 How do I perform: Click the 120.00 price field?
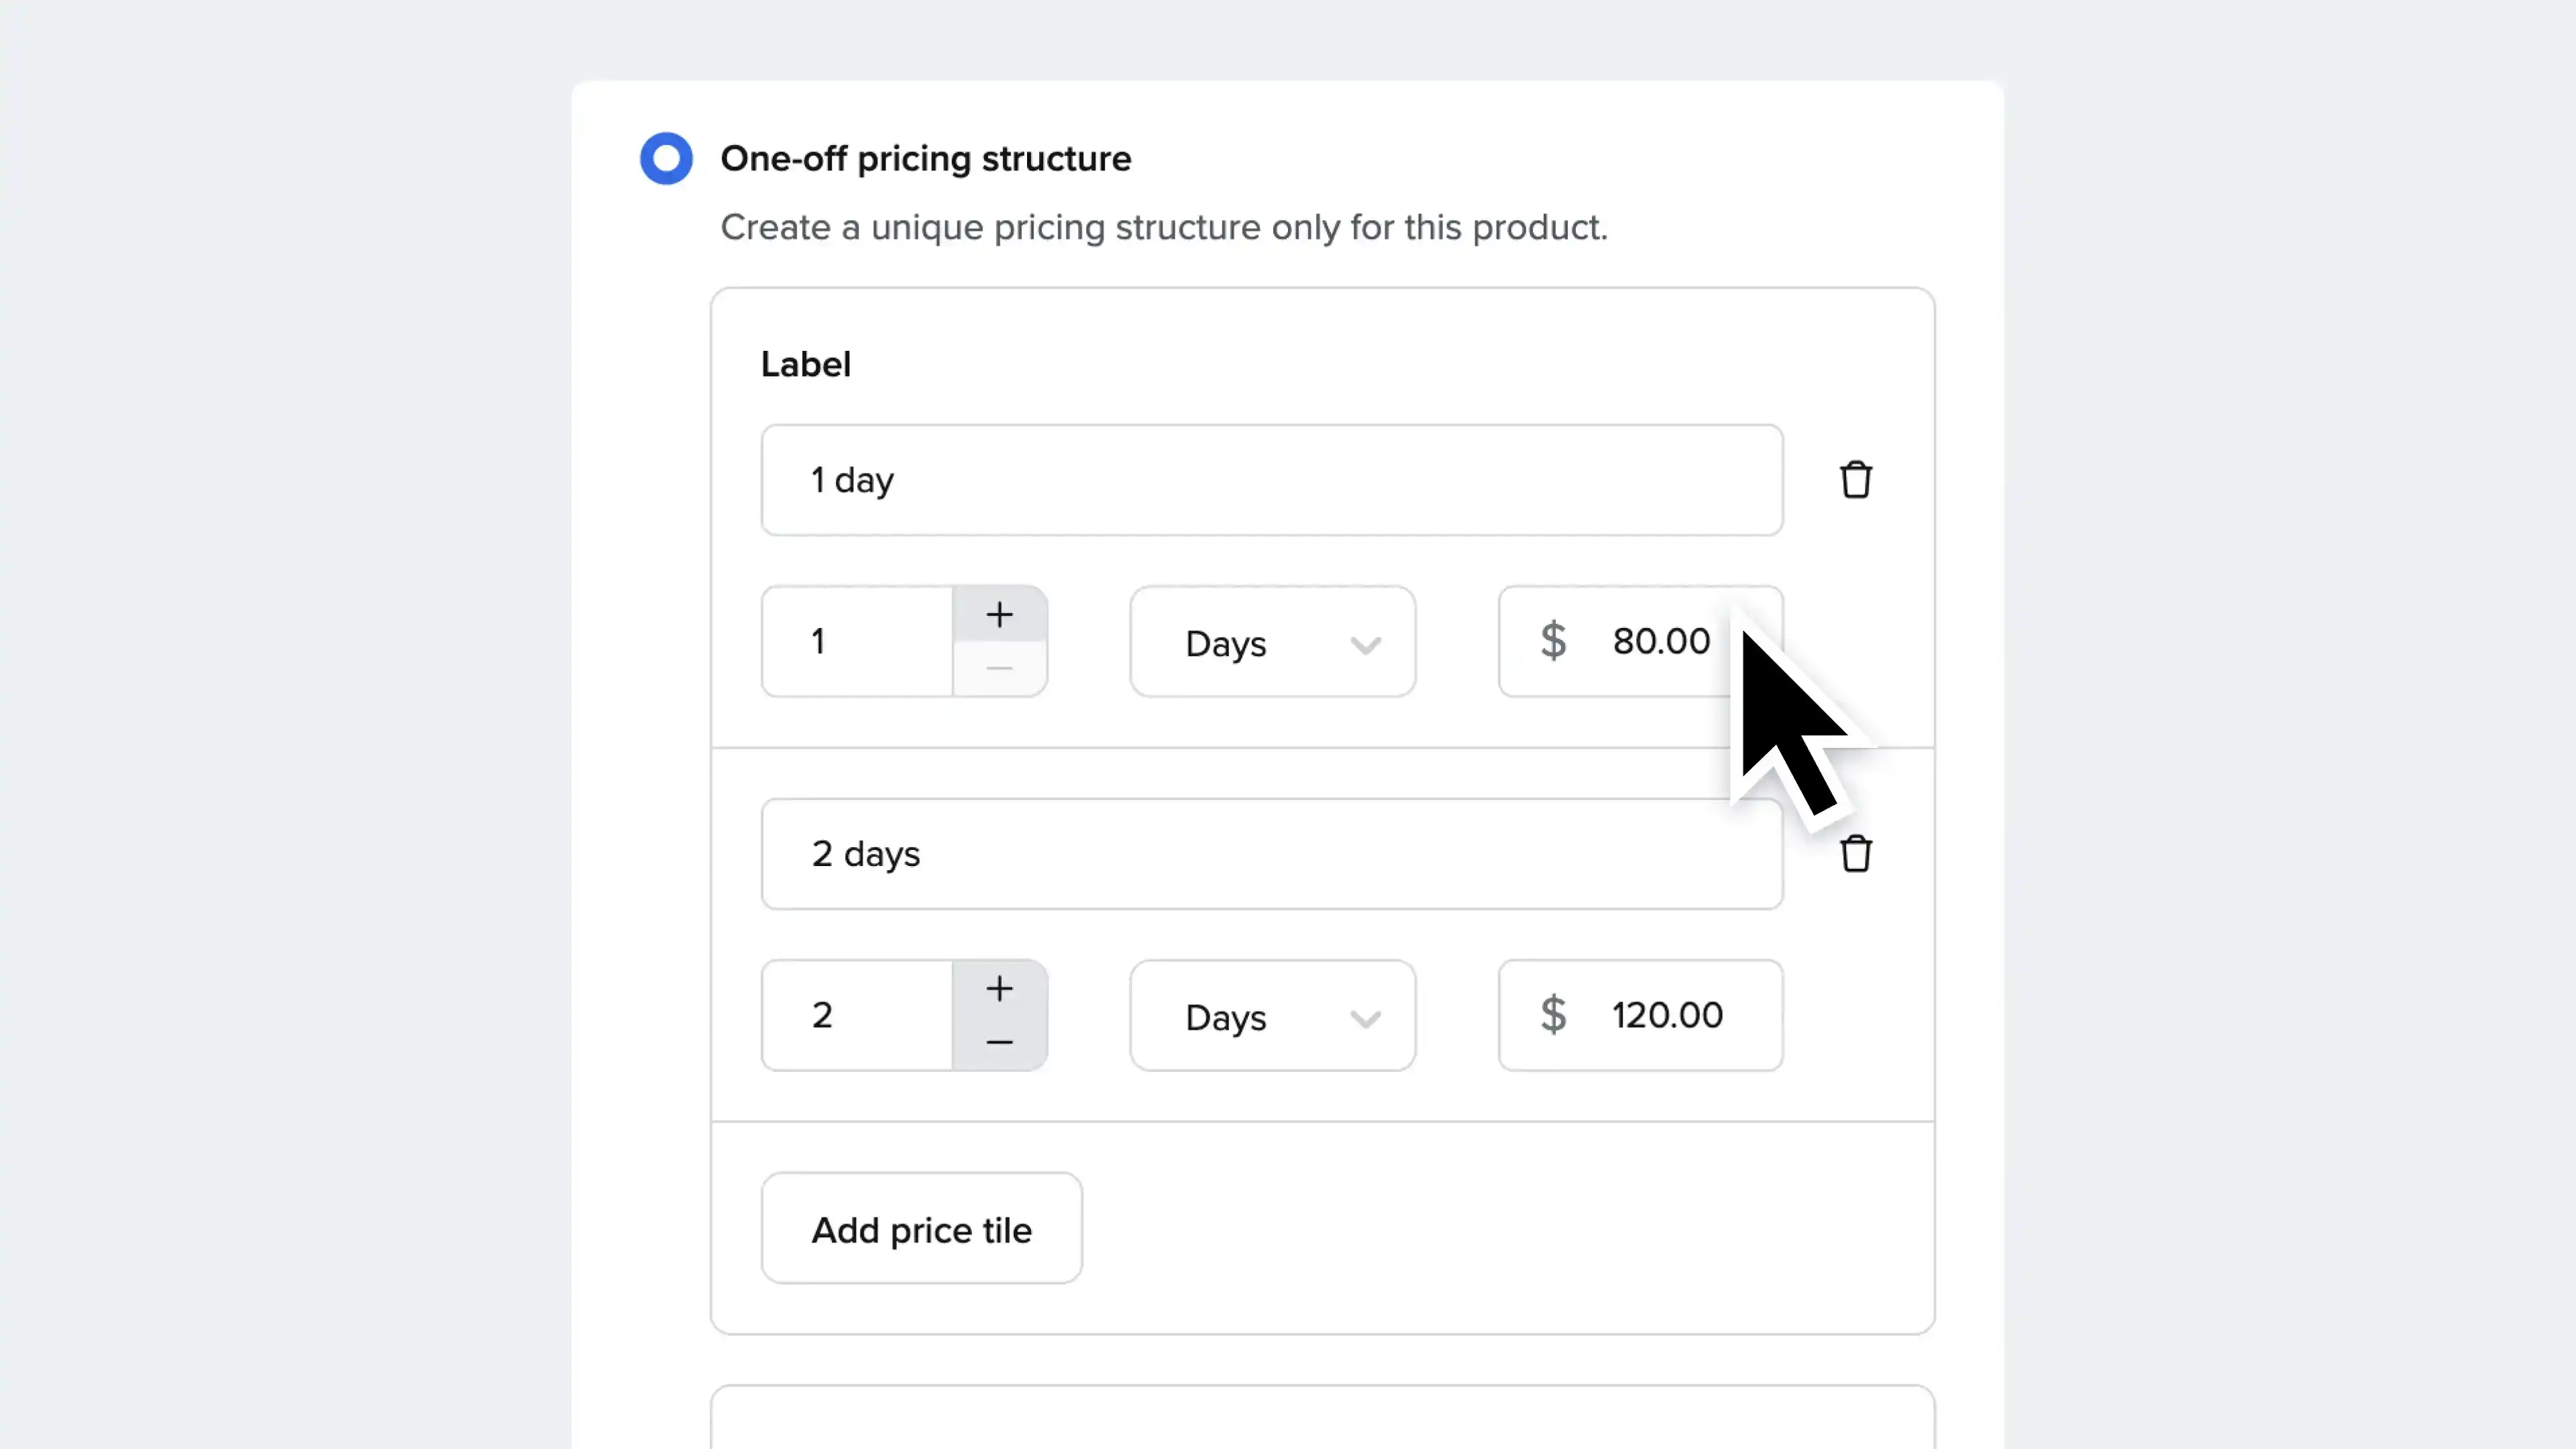[x=1666, y=1015]
